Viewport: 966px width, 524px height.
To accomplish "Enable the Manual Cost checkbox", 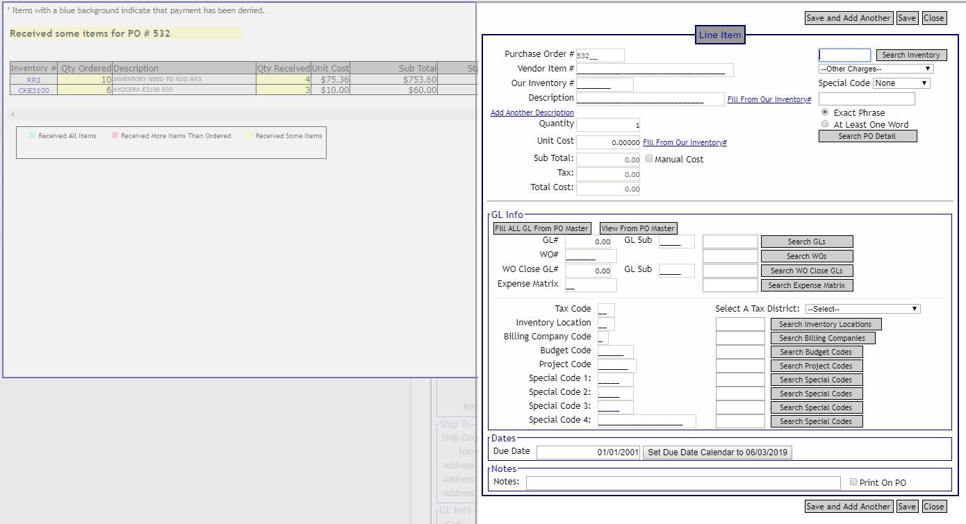I will (x=649, y=158).
